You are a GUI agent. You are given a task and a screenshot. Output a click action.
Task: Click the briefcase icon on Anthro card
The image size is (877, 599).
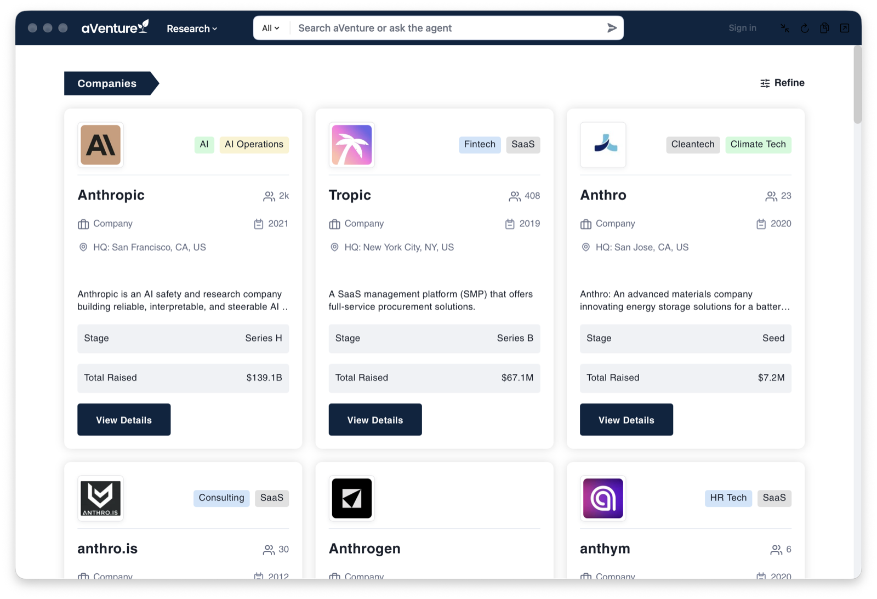[x=586, y=224]
